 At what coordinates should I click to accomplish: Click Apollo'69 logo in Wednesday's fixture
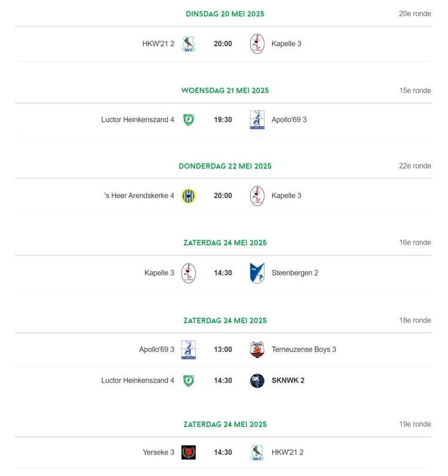tap(257, 120)
